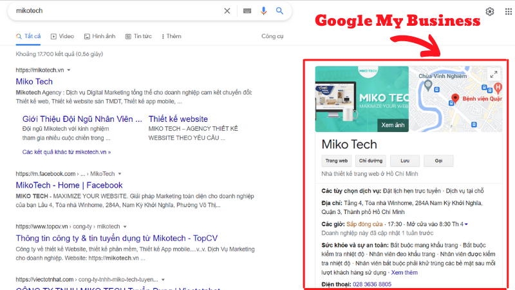Click the Bệnh viện Quận map label

coord(482,99)
